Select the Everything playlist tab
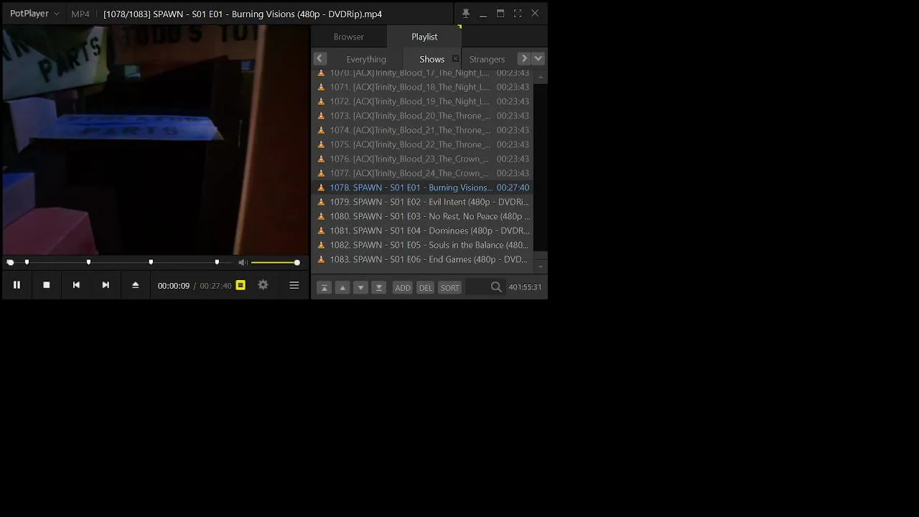919x517 pixels. [366, 59]
